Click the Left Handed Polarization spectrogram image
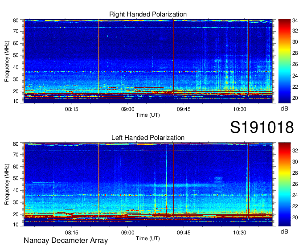Screen dimensions: 303x246 point(148,184)
